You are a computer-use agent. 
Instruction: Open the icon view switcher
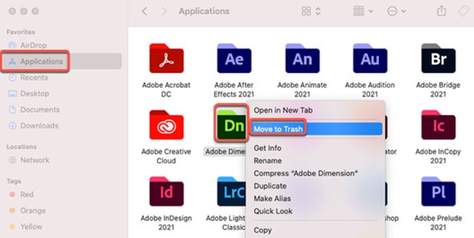click(x=311, y=11)
